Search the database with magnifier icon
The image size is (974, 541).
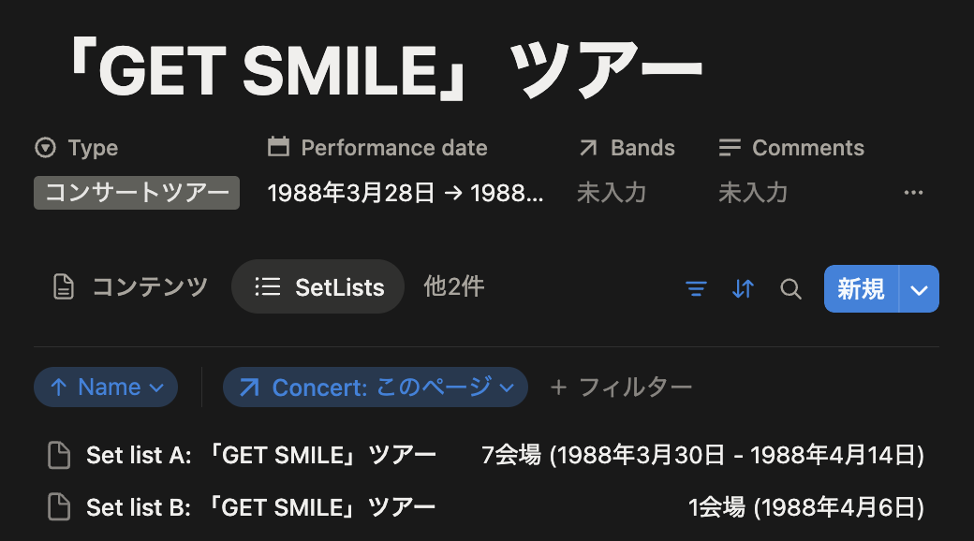(790, 289)
